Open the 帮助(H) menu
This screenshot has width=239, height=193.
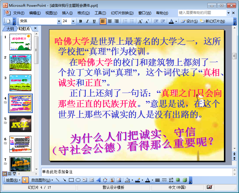pyautogui.click(x=162, y=13)
